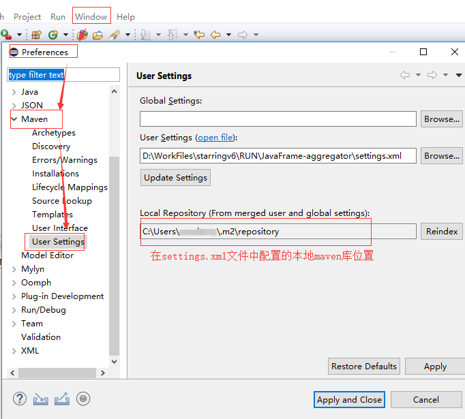Screen dimensions: 465x419
Task: Open the New Java Class dropdown arrow
Action: [x=65, y=35]
